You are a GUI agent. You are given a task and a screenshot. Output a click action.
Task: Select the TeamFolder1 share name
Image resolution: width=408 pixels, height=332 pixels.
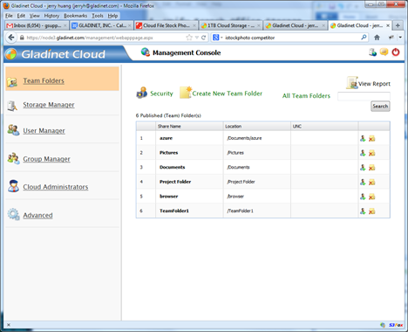point(174,211)
